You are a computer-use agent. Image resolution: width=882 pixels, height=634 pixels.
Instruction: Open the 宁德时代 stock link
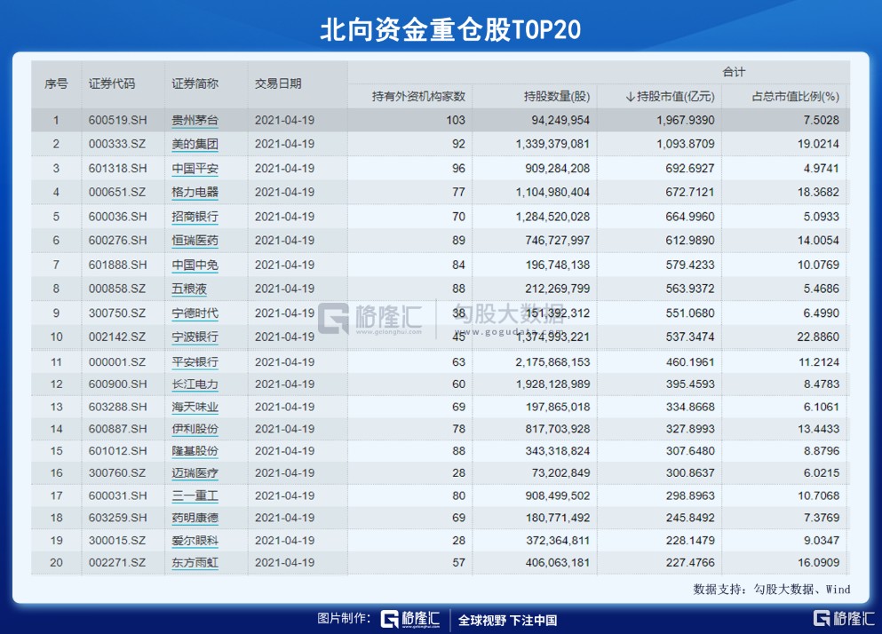pyautogui.click(x=195, y=313)
